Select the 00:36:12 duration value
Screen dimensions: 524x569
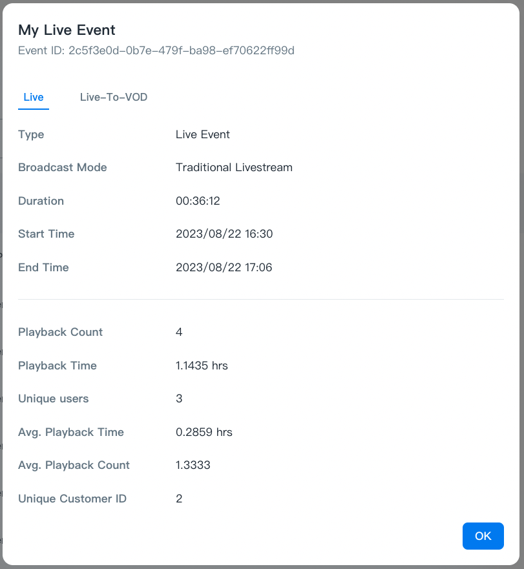click(198, 201)
